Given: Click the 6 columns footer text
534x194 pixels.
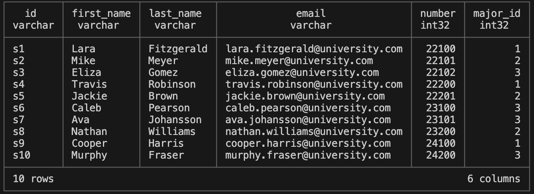Looking at the screenshot, I should [x=494, y=179].
